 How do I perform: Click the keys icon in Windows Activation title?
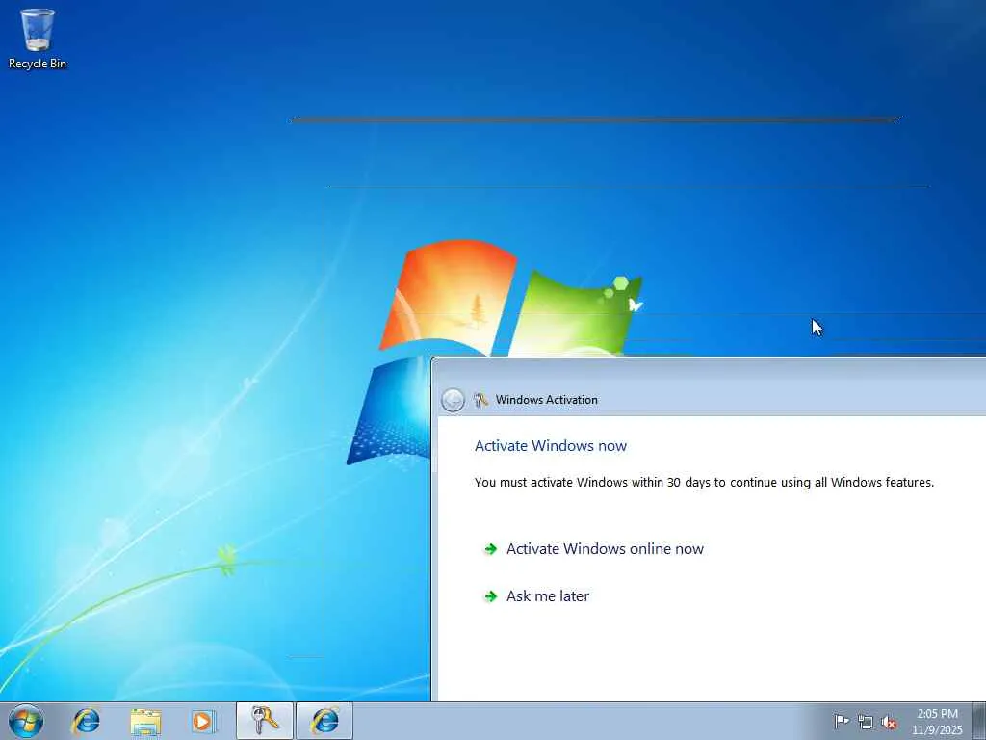click(481, 400)
